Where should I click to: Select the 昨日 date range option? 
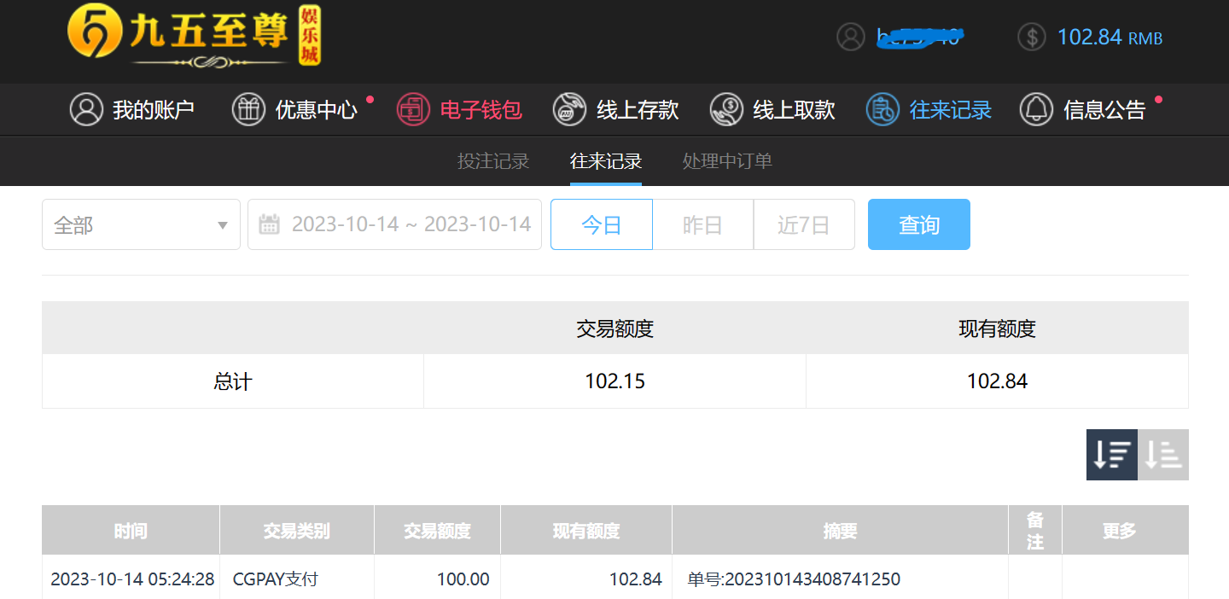(703, 224)
